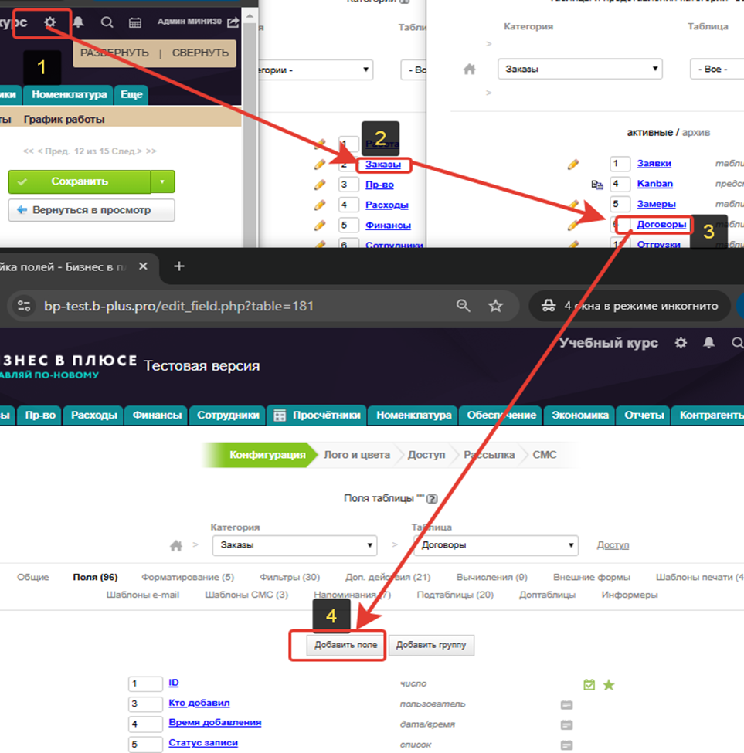
Task: Click the zoom magnifier icon in address bar
Action: coord(464,306)
